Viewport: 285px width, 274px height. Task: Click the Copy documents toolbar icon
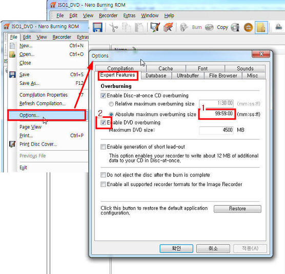(x=126, y=28)
